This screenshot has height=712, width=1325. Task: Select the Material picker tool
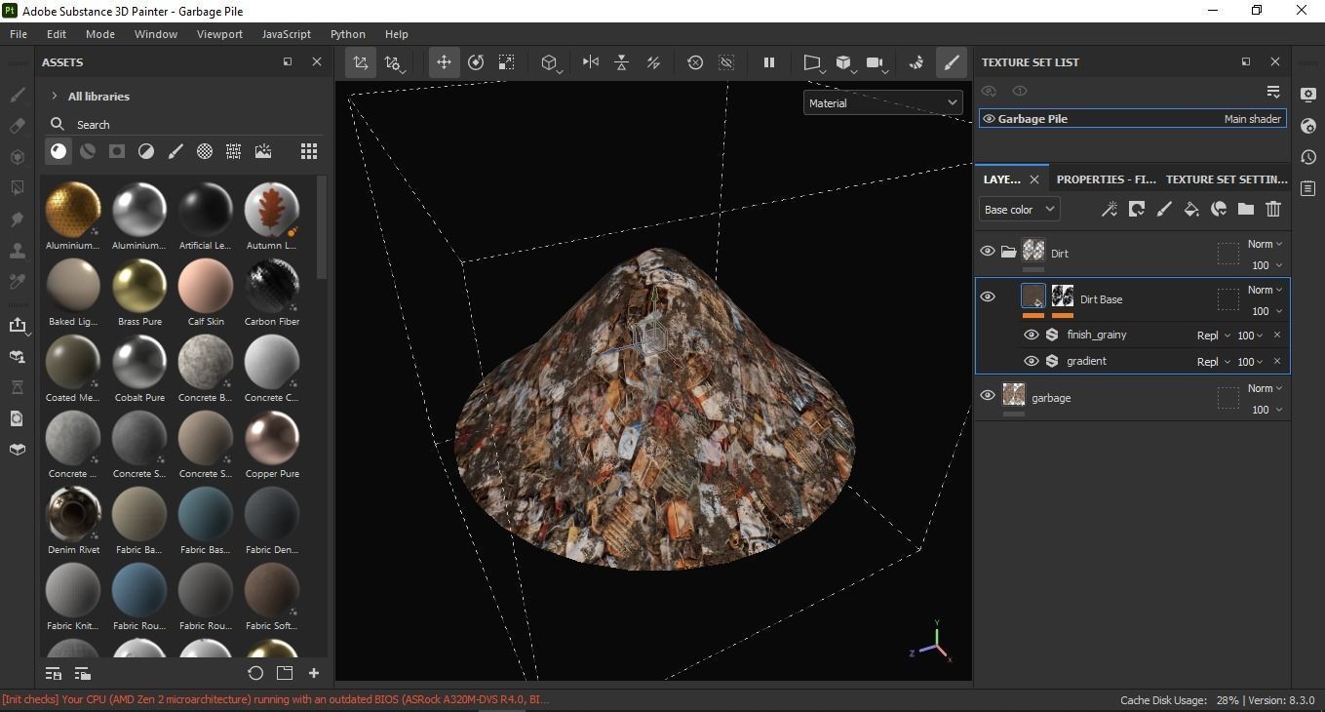(x=17, y=282)
